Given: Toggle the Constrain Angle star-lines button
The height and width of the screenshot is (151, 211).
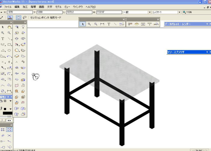Looking at the screenshot, I should pos(3,136).
